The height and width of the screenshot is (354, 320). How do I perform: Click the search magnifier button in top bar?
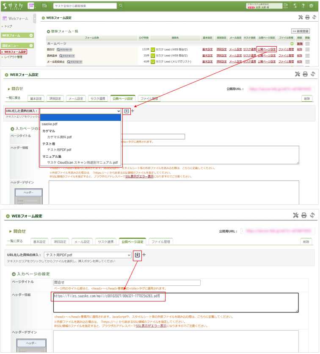click(121, 6)
